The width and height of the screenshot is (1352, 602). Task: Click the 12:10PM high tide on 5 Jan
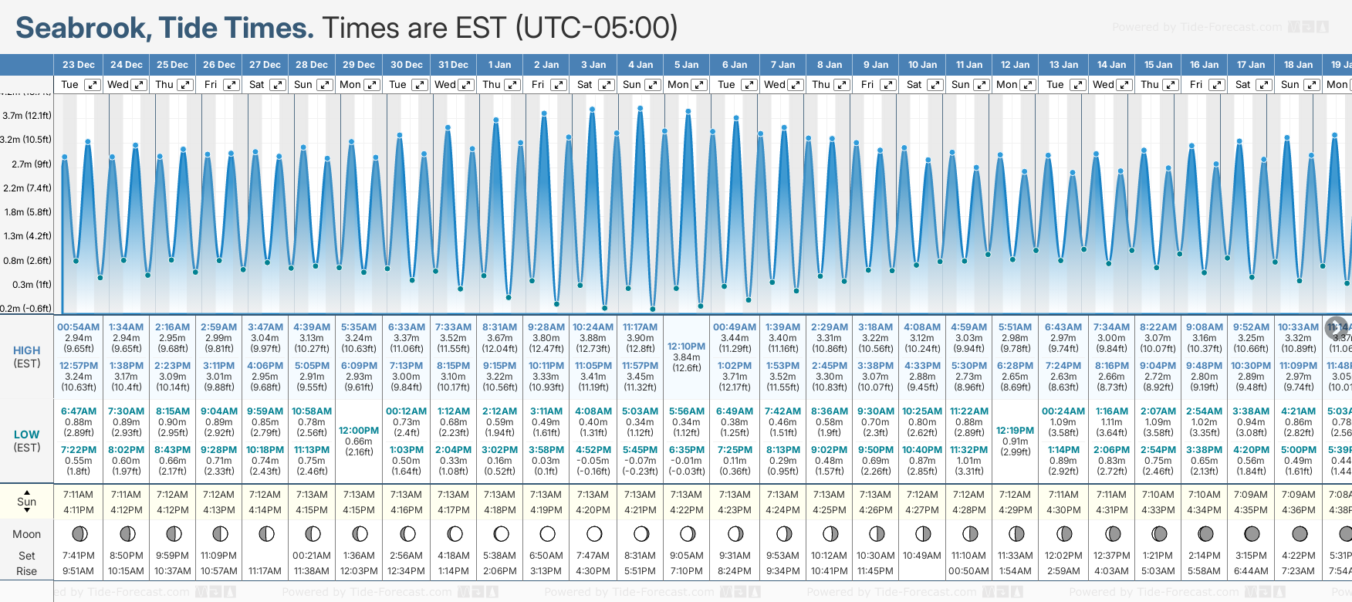686,347
